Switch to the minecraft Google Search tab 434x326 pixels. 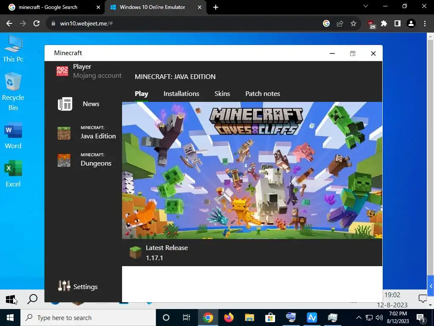click(x=53, y=8)
